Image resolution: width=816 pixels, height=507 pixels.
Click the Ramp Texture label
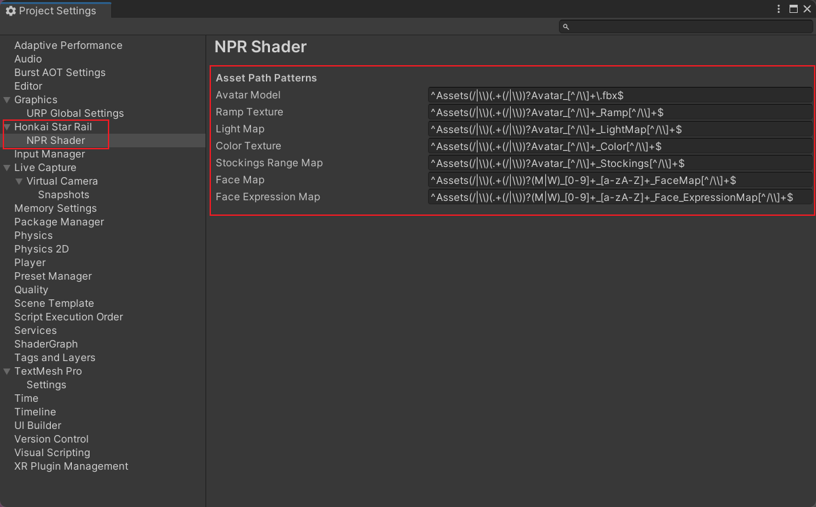pos(250,112)
